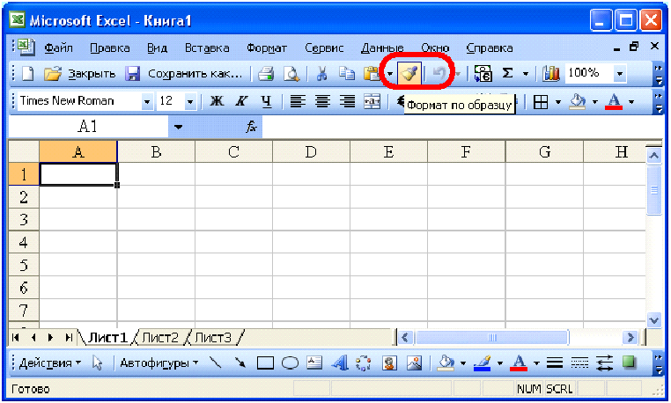Viewport: 671px width, 403px height.
Task: Apply blue line color on drawing toolbar
Action: coord(483,363)
